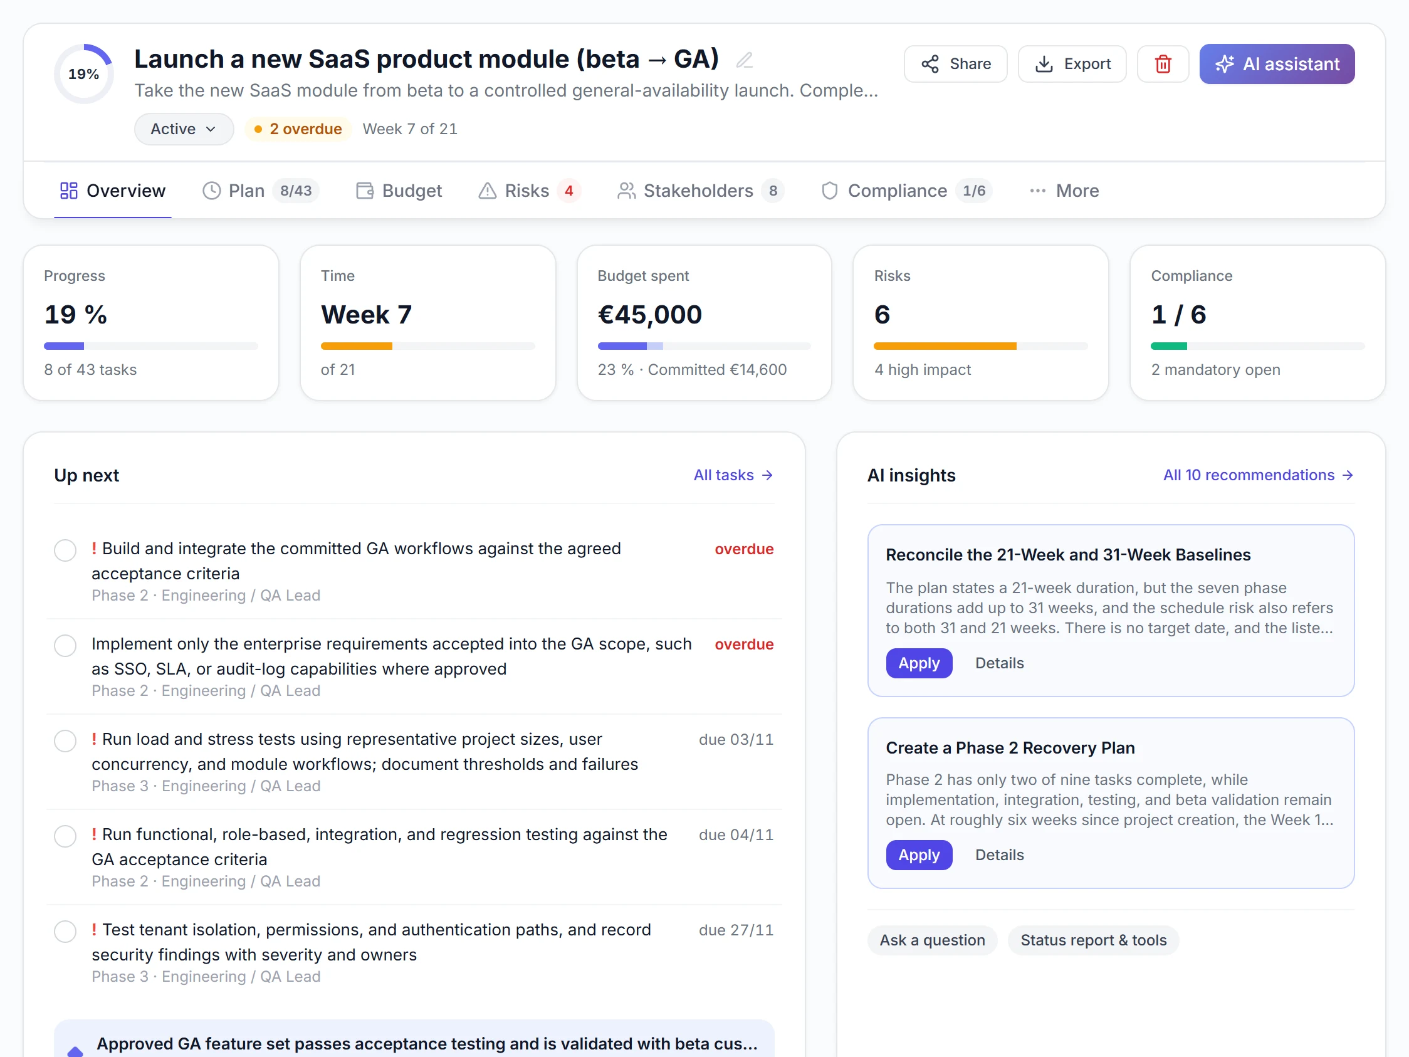
Task: Click the 'Week 7 of 21' text
Action: pyautogui.click(x=409, y=129)
